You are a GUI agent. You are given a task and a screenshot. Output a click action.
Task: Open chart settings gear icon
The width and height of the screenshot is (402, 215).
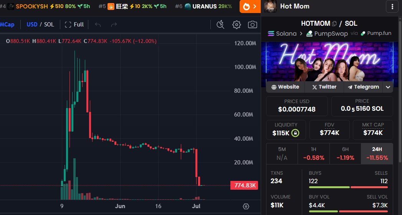237,25
